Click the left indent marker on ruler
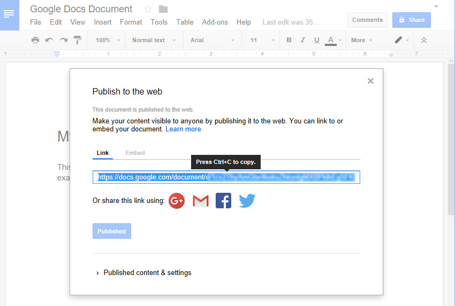The image size is (455, 306). click(x=57, y=54)
